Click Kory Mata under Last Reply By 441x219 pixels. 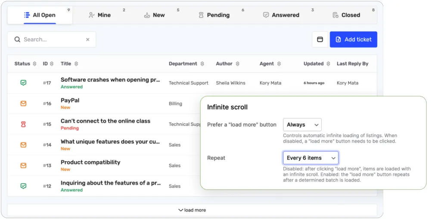(348, 83)
